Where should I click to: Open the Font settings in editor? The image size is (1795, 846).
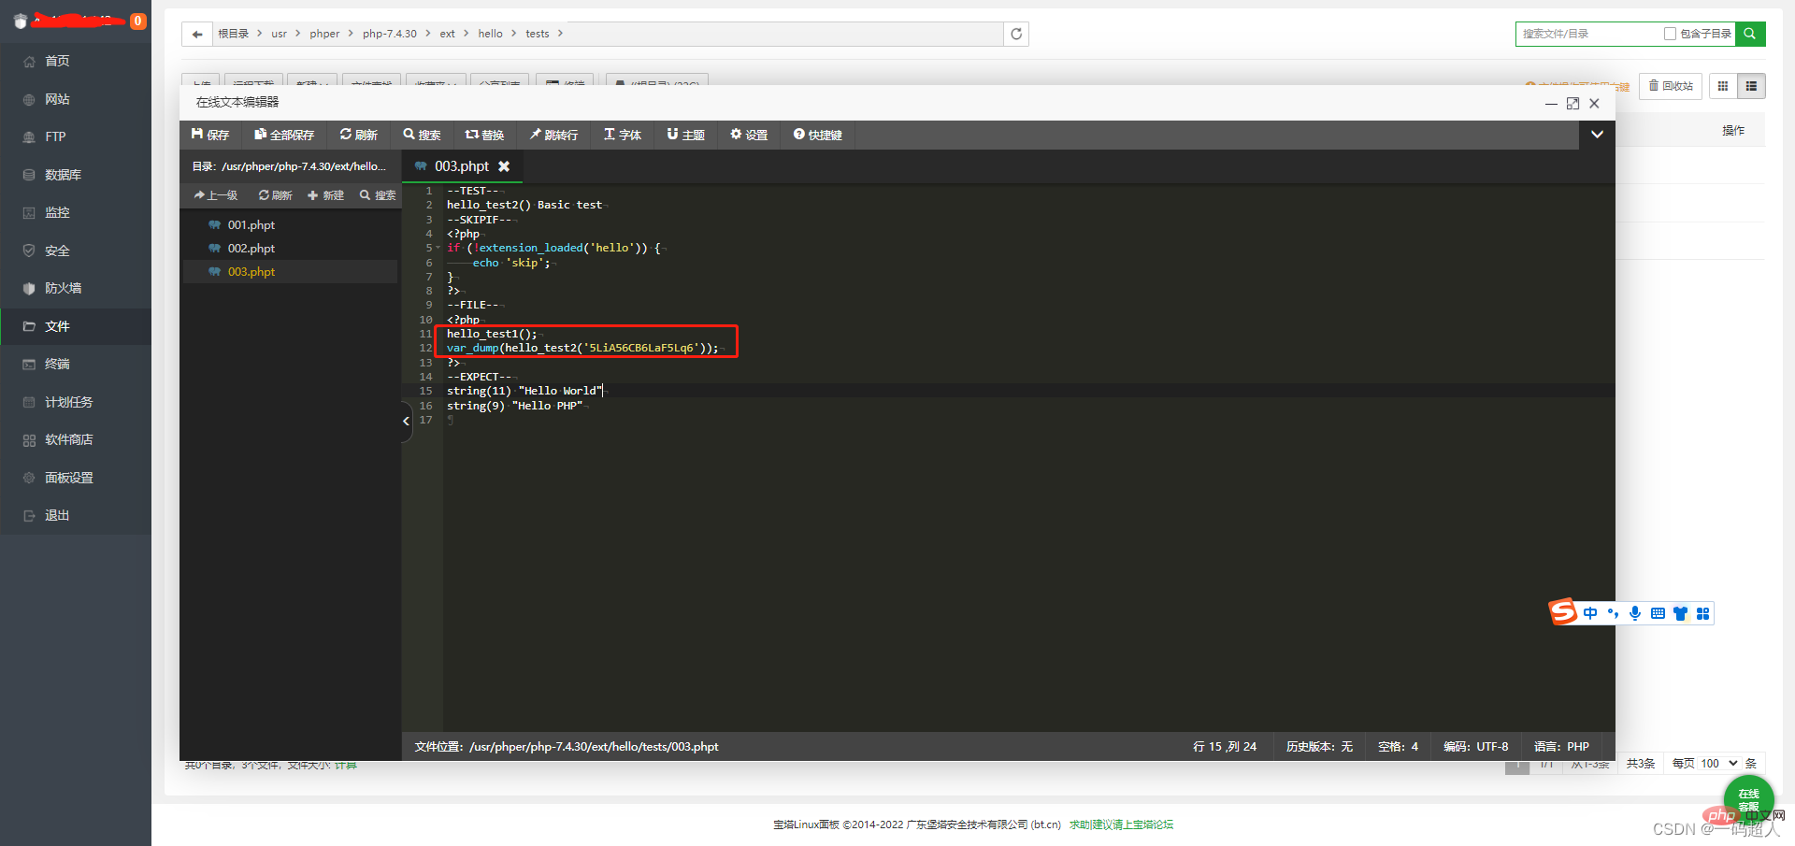pyautogui.click(x=622, y=135)
